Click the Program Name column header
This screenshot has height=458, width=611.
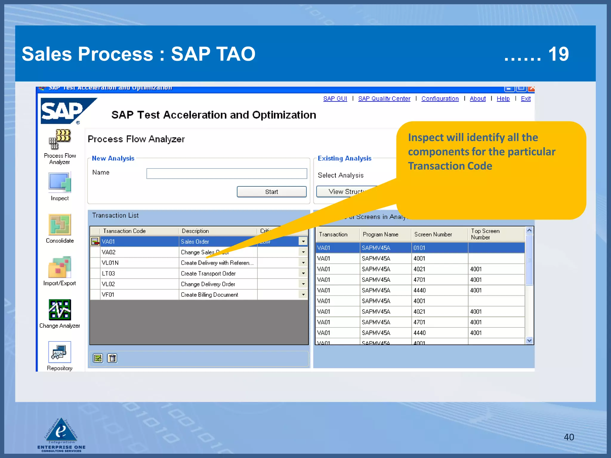pos(385,234)
